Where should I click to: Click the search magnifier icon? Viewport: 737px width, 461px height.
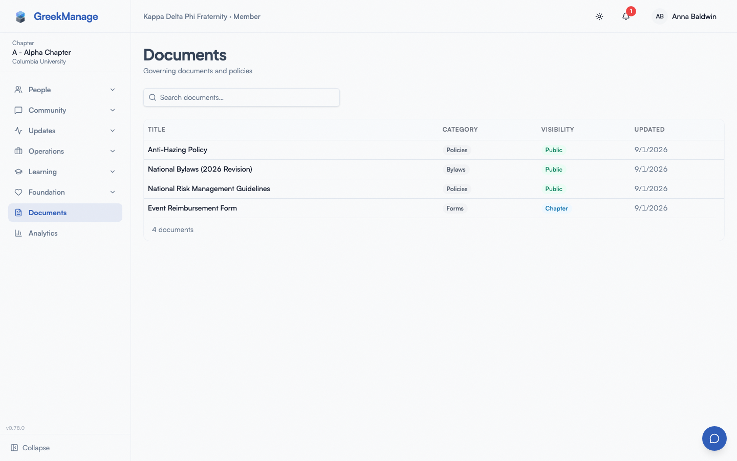point(153,97)
